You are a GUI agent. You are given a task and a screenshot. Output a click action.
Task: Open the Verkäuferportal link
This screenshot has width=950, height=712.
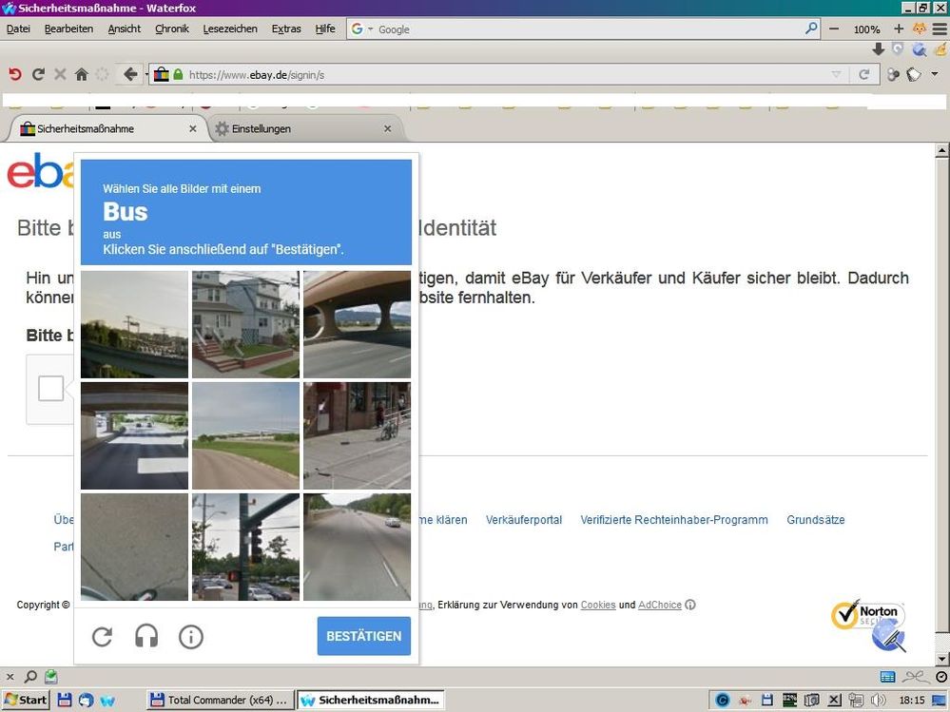[523, 520]
